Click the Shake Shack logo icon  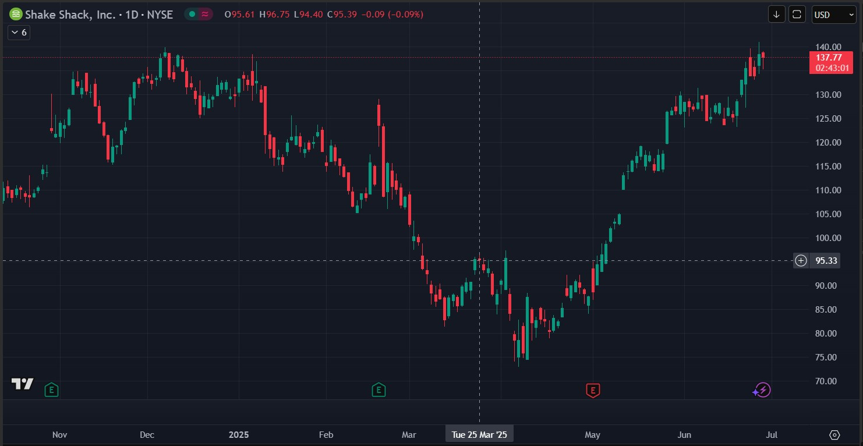[16, 15]
